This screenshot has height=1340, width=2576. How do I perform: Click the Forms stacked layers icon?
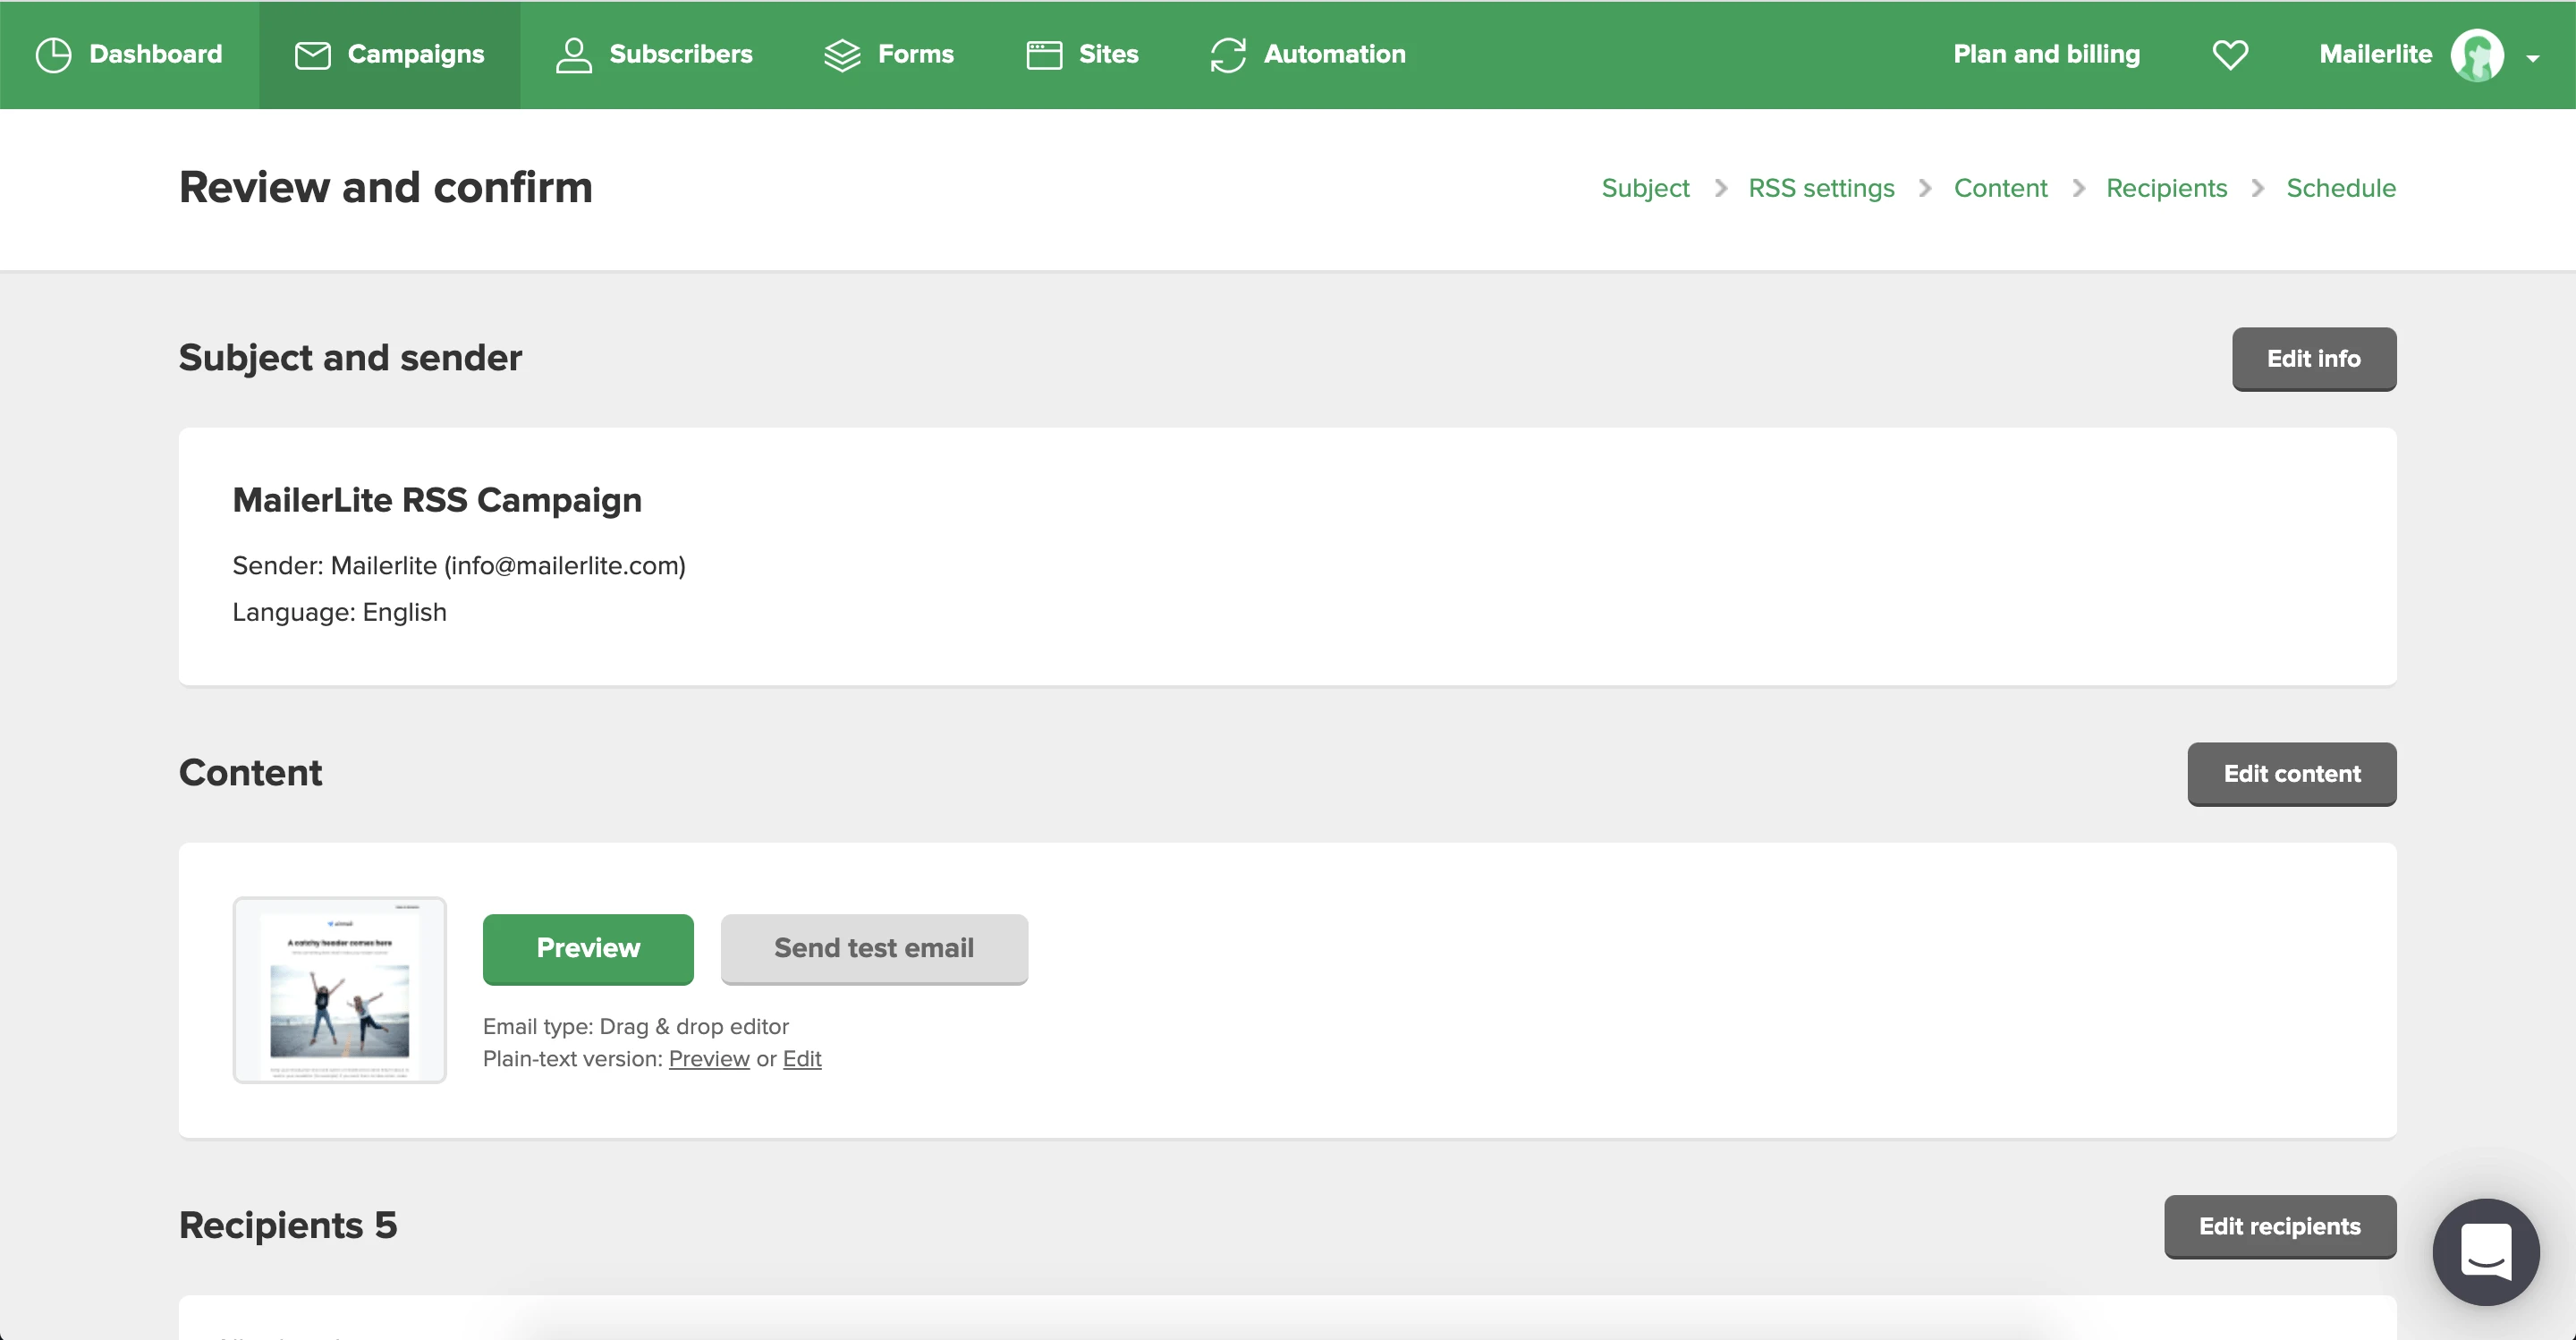842,54
